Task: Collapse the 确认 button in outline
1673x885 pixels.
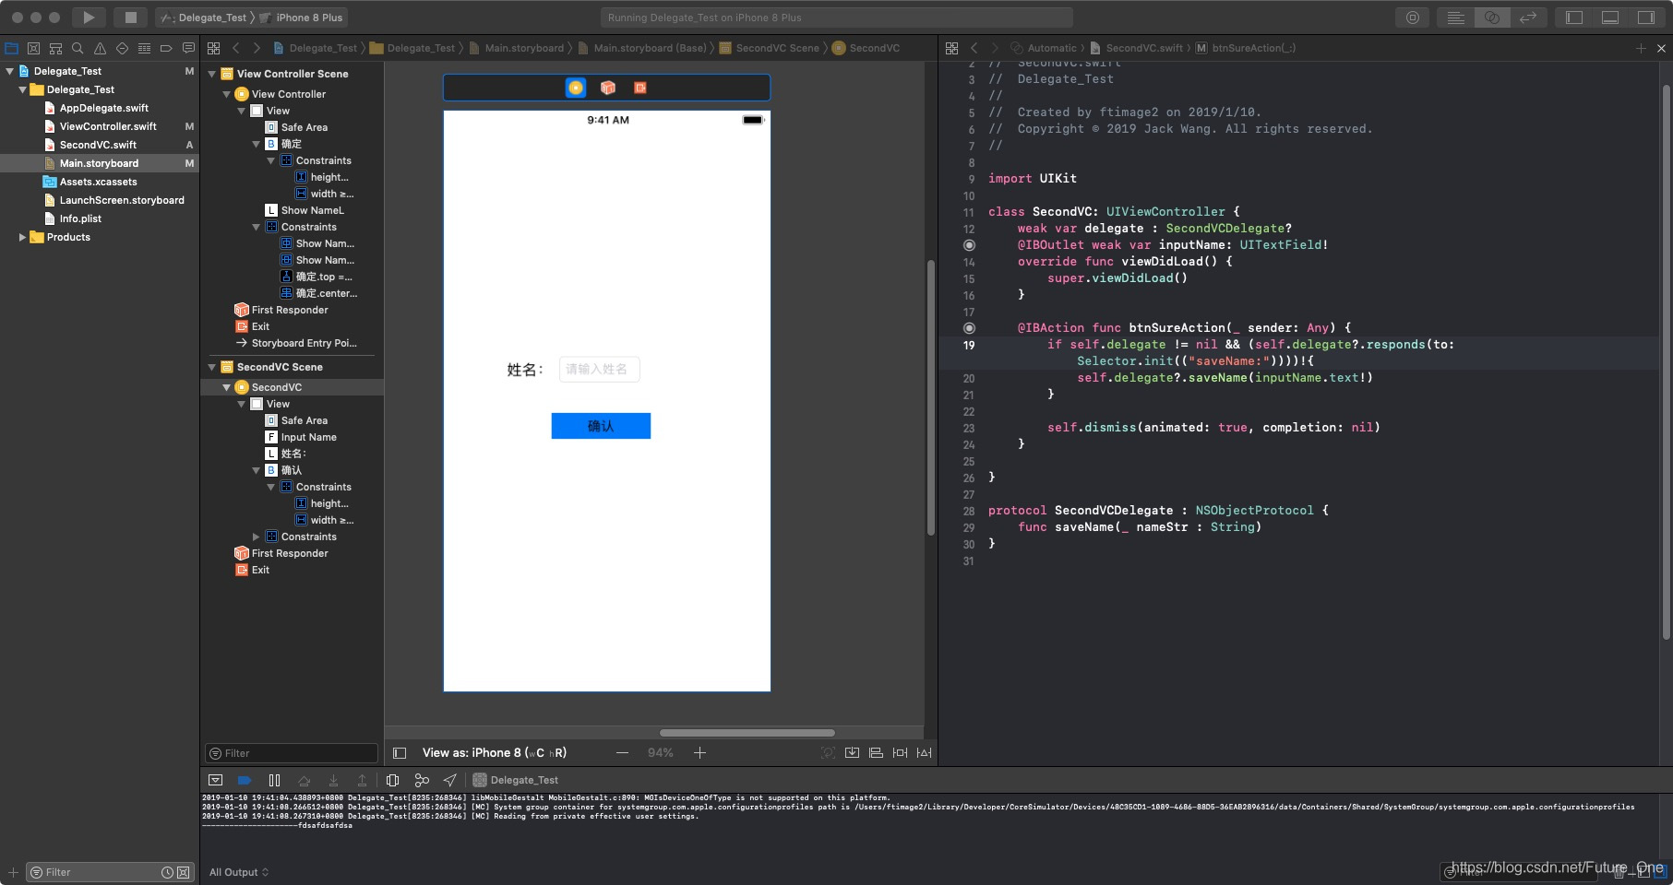Action: click(257, 470)
